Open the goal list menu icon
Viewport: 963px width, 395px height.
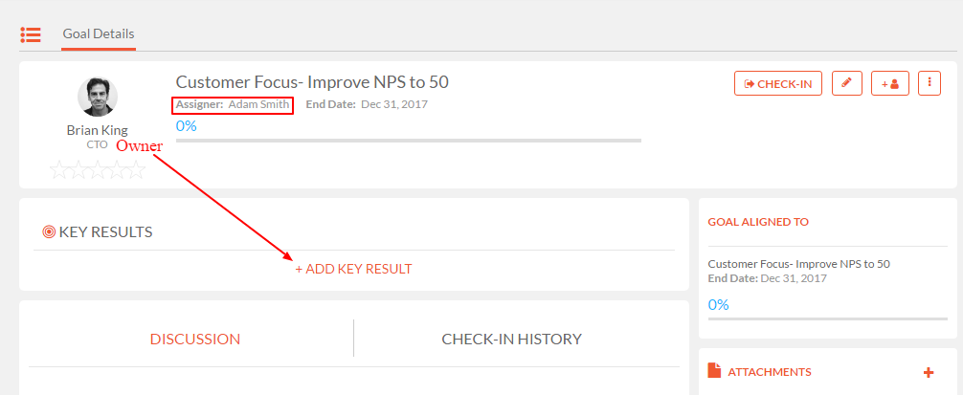[30, 34]
